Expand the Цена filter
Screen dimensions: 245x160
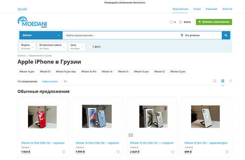click(x=77, y=47)
